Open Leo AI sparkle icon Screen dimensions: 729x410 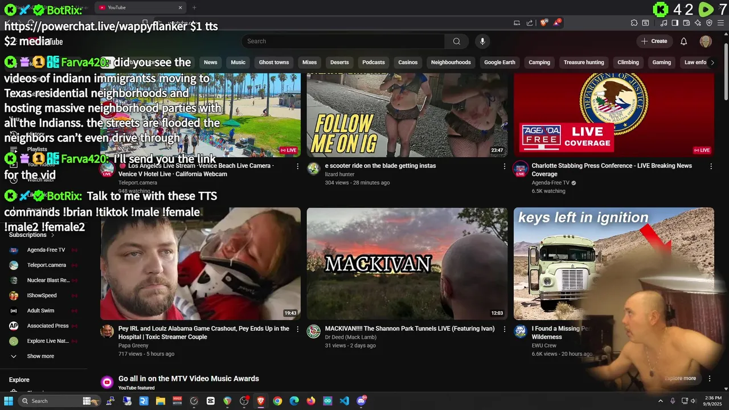[x=698, y=23]
